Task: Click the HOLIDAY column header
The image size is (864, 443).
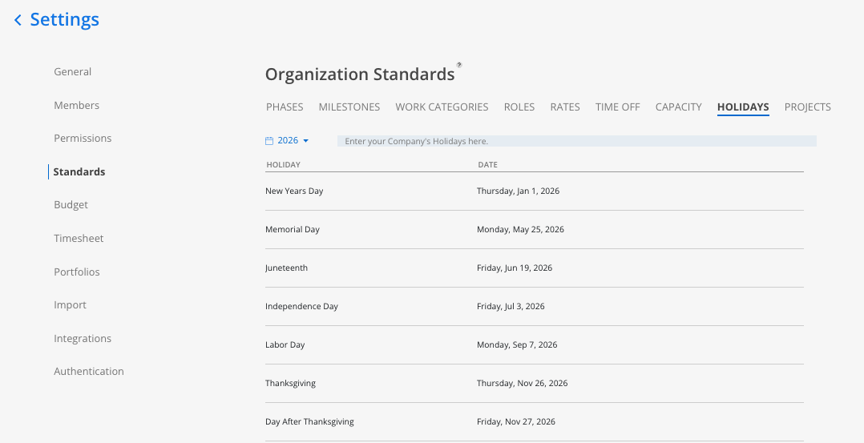Action: click(x=283, y=165)
